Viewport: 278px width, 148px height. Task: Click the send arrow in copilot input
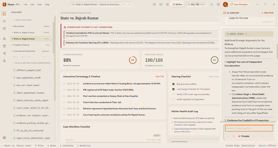(270, 136)
